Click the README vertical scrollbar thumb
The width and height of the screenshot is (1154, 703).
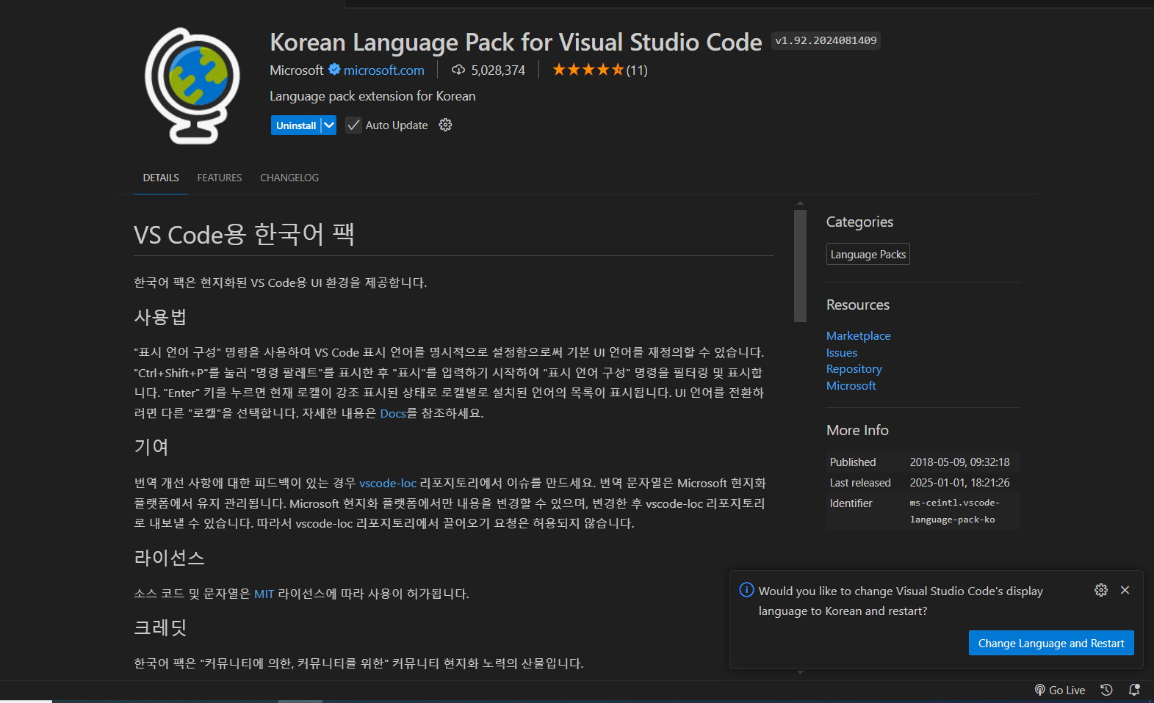tap(800, 266)
